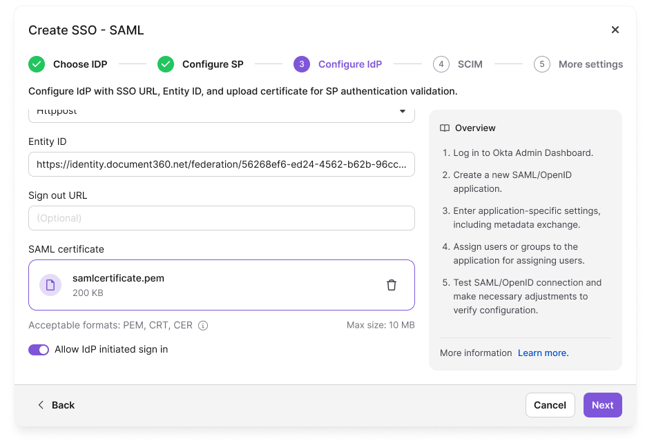Toggle Allow IdP initiated sign in switch

(39, 349)
